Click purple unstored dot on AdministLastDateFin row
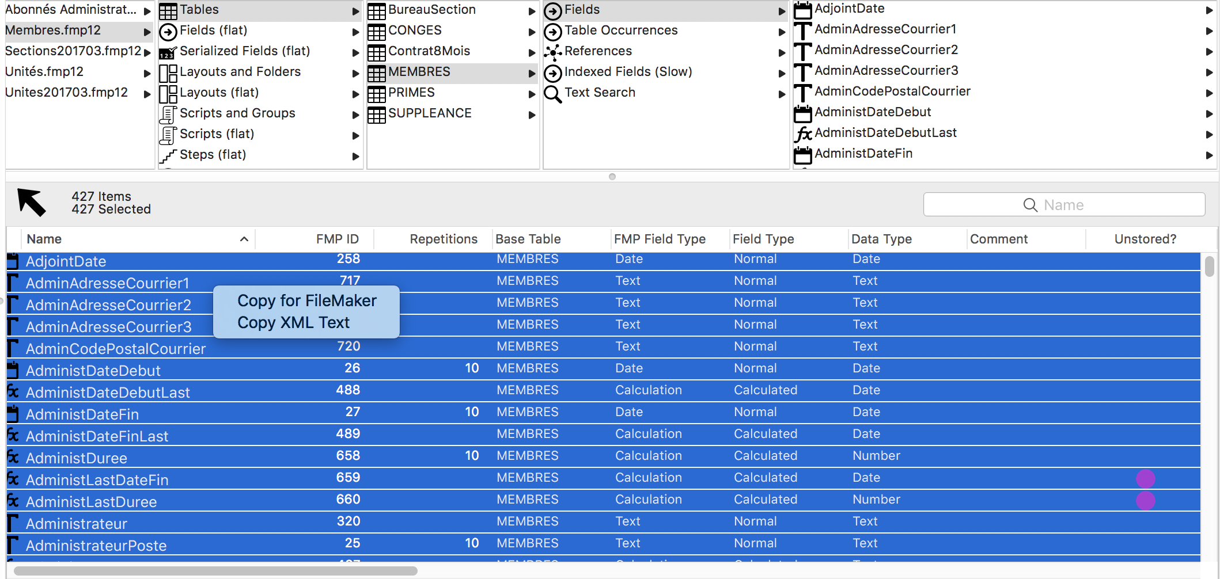The width and height of the screenshot is (1220, 579). point(1145,478)
